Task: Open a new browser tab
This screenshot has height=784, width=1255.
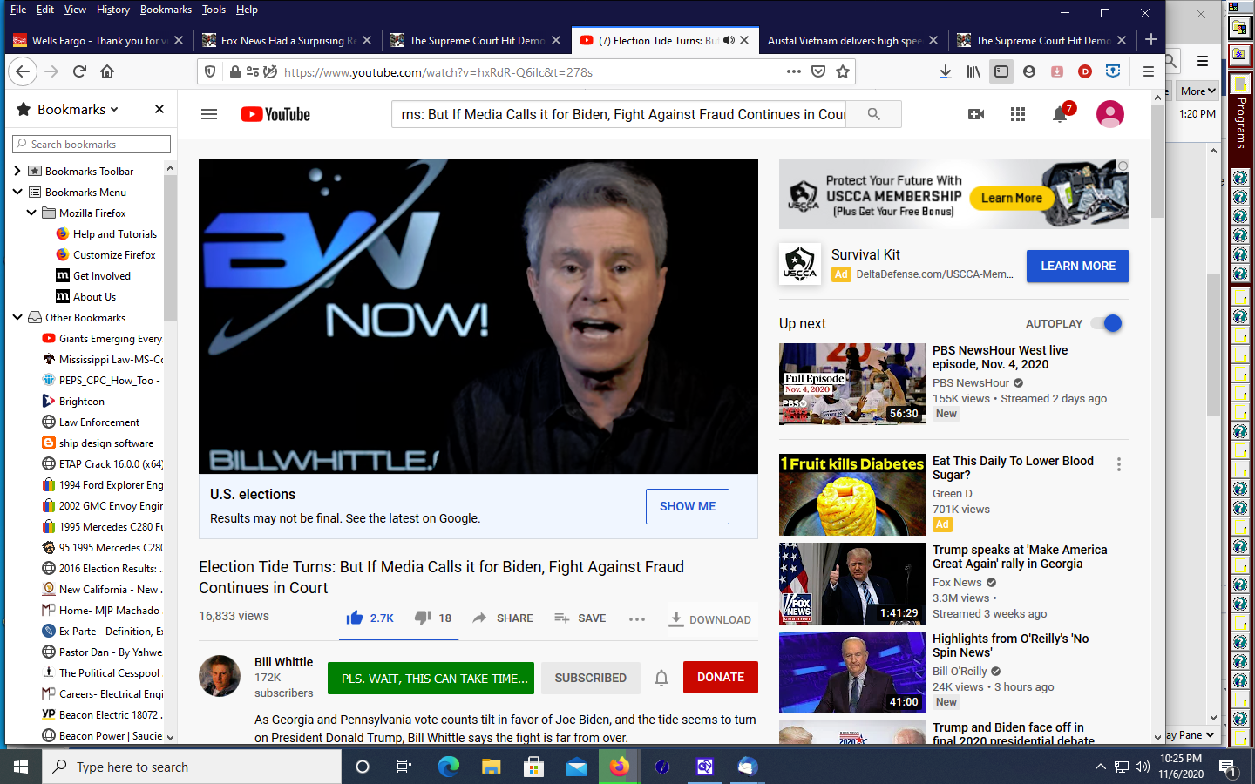Action: coord(1151,39)
